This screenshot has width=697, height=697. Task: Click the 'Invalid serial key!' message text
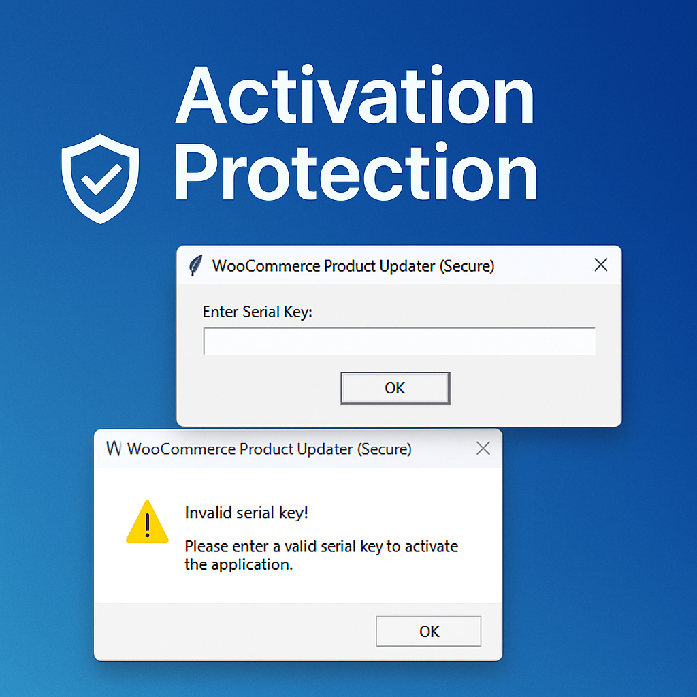(246, 513)
